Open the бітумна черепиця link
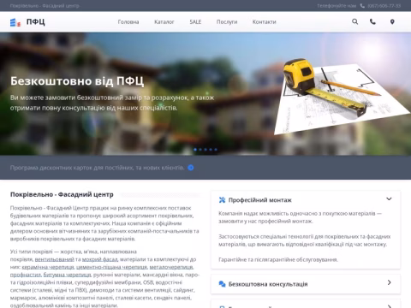 pos(67,275)
